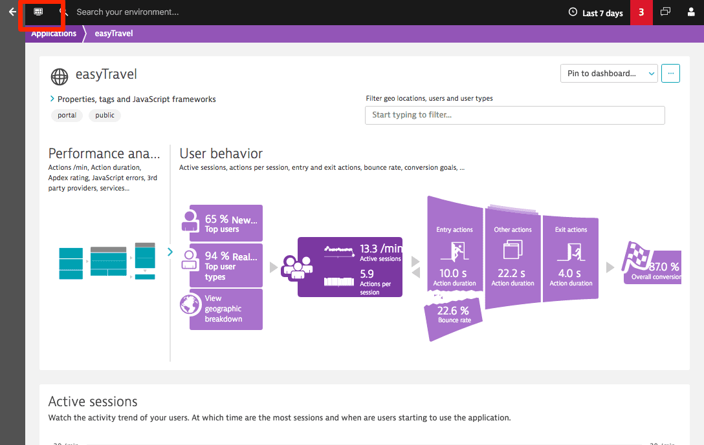The height and width of the screenshot is (445, 704).
Task: Open the dashboards menu icon in top bar
Action: point(38,12)
